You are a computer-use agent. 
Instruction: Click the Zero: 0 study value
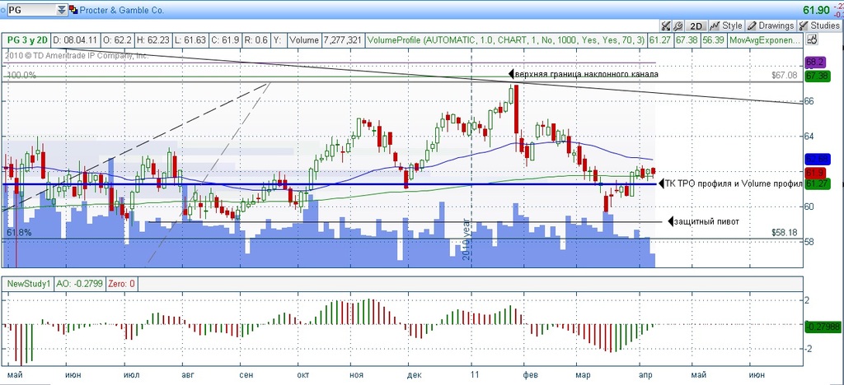pyautogui.click(x=122, y=283)
